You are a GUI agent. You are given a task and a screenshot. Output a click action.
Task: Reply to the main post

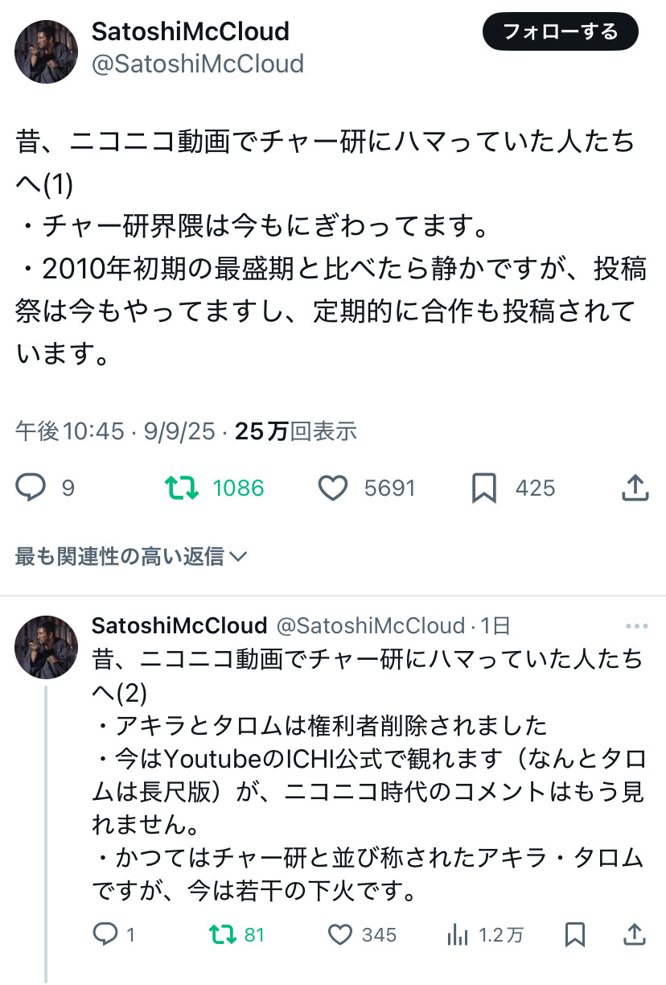tap(31, 488)
